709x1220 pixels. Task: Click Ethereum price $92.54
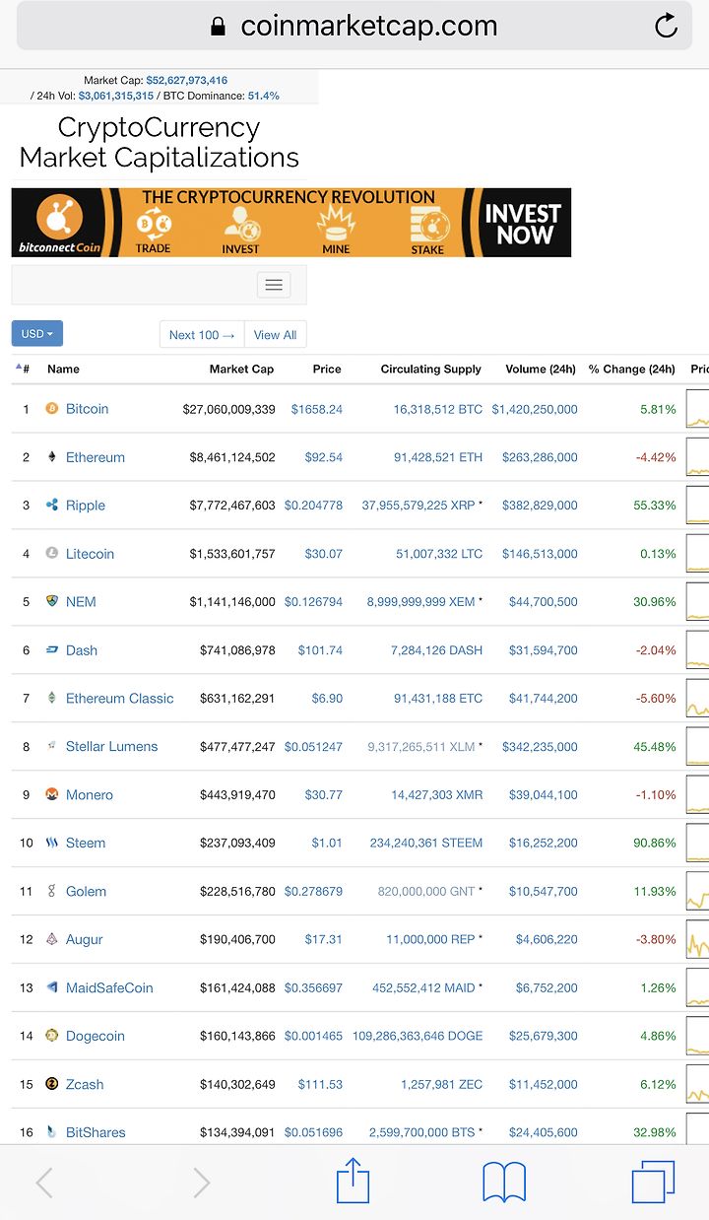[x=324, y=456]
